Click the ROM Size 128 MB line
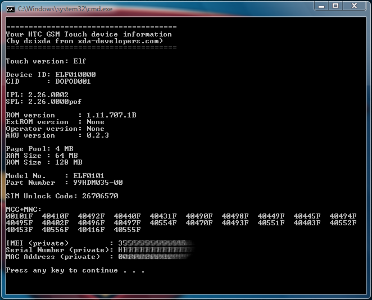This screenshot has width=372, height=300. 44,162
